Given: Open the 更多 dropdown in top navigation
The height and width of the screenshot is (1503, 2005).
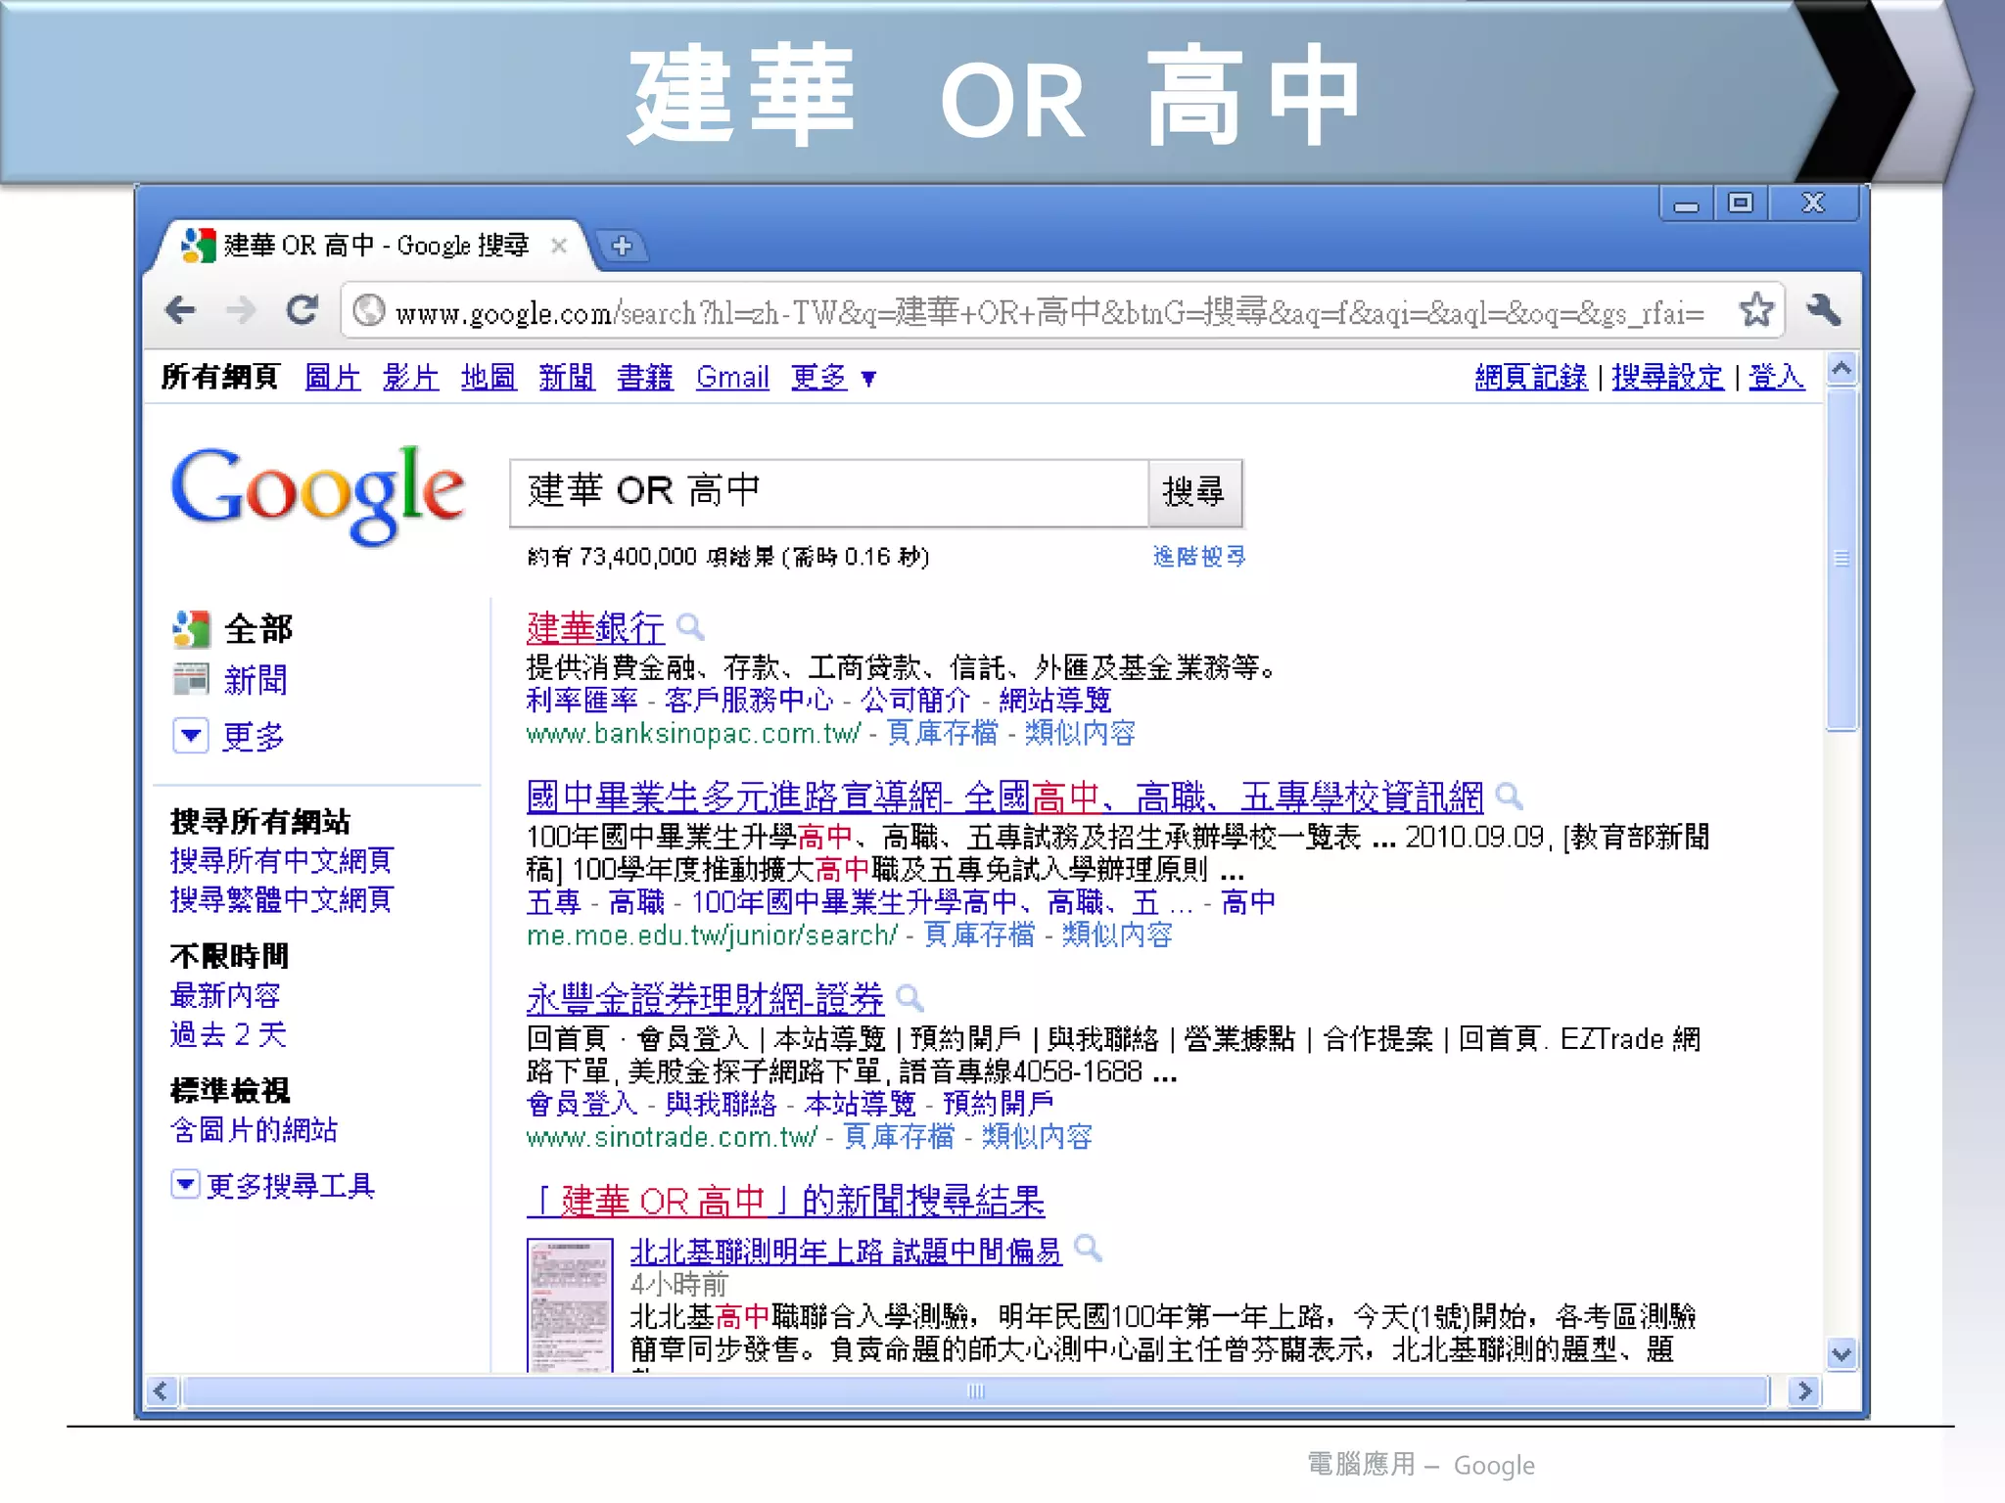Looking at the screenshot, I should click(x=833, y=377).
